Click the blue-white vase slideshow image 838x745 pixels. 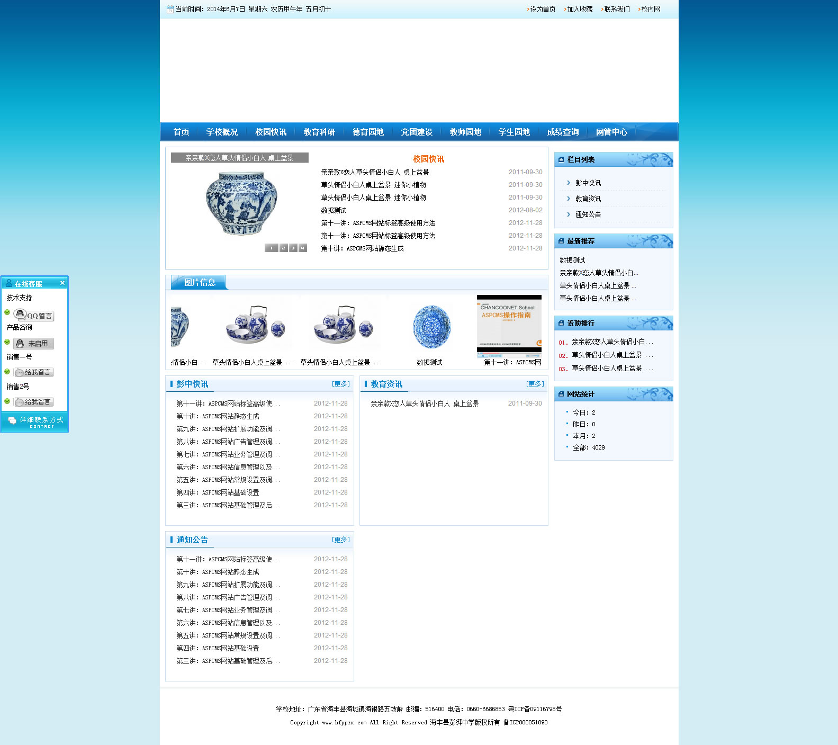(x=241, y=203)
